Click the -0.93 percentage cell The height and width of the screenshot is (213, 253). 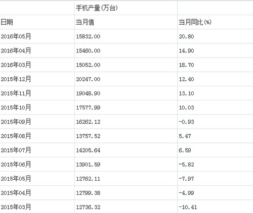pyautogui.click(x=186, y=122)
